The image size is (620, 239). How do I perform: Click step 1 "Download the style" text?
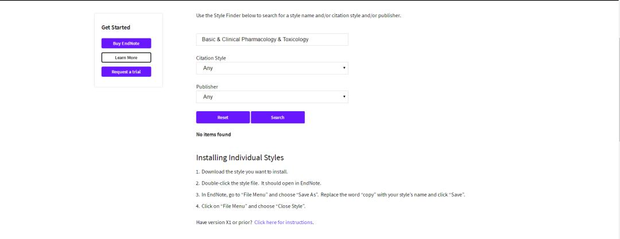244,171
